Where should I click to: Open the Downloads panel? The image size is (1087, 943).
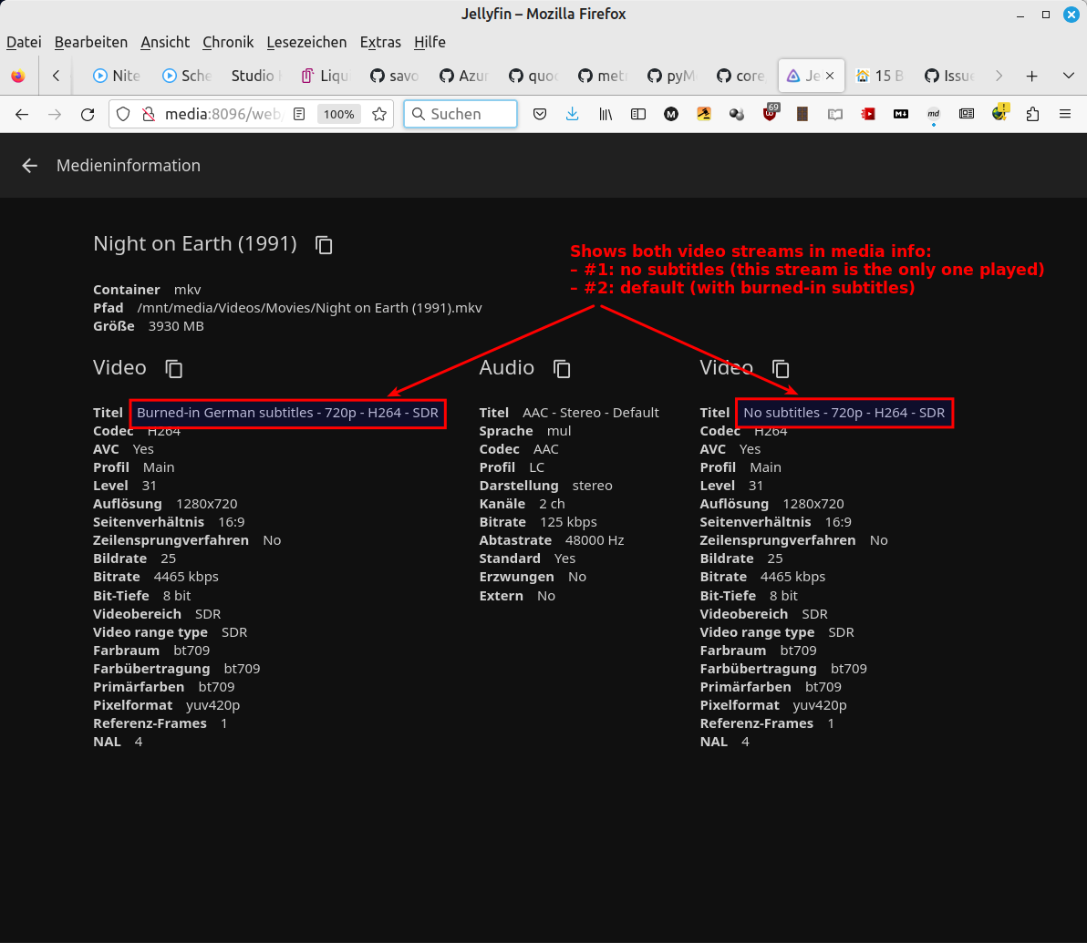pos(572,115)
